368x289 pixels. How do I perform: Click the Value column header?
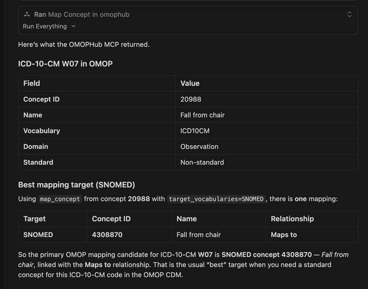pos(190,83)
